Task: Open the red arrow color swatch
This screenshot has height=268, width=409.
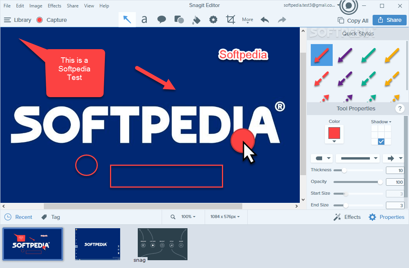Action: (x=334, y=134)
